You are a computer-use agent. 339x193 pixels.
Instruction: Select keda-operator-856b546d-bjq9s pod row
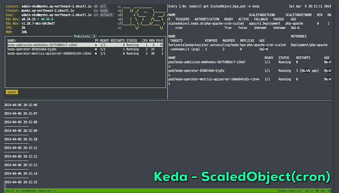coord(86,49)
